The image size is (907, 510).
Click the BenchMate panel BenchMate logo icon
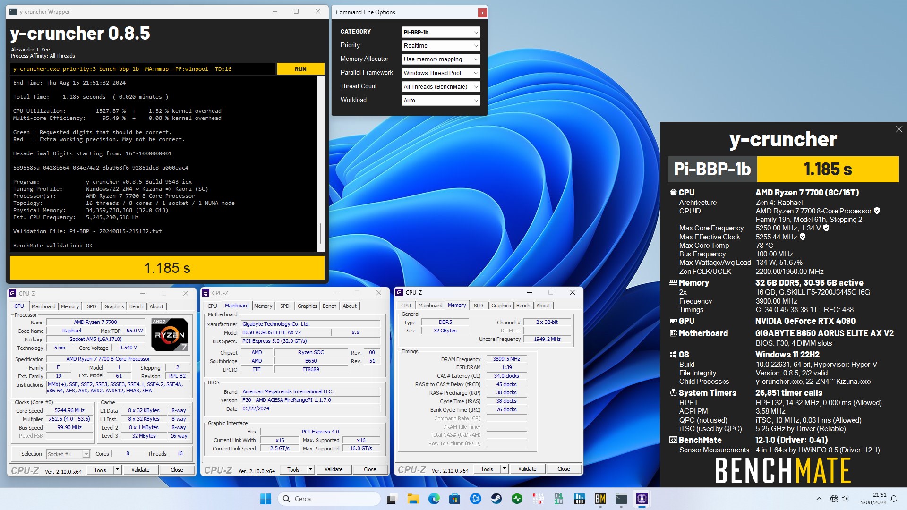(x=673, y=440)
